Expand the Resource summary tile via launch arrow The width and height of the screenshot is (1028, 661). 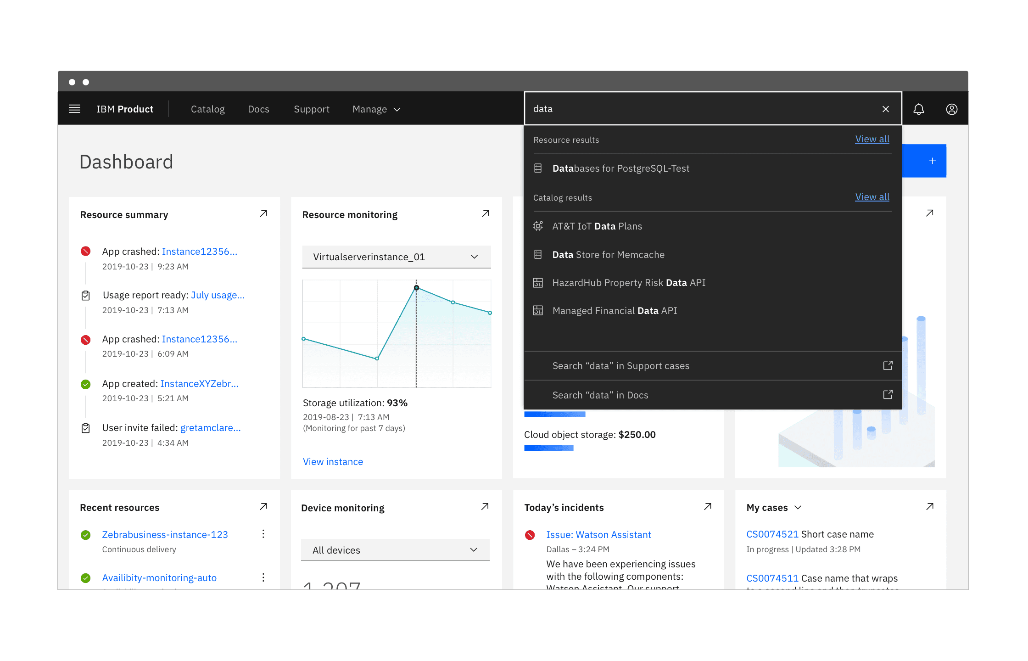click(264, 213)
